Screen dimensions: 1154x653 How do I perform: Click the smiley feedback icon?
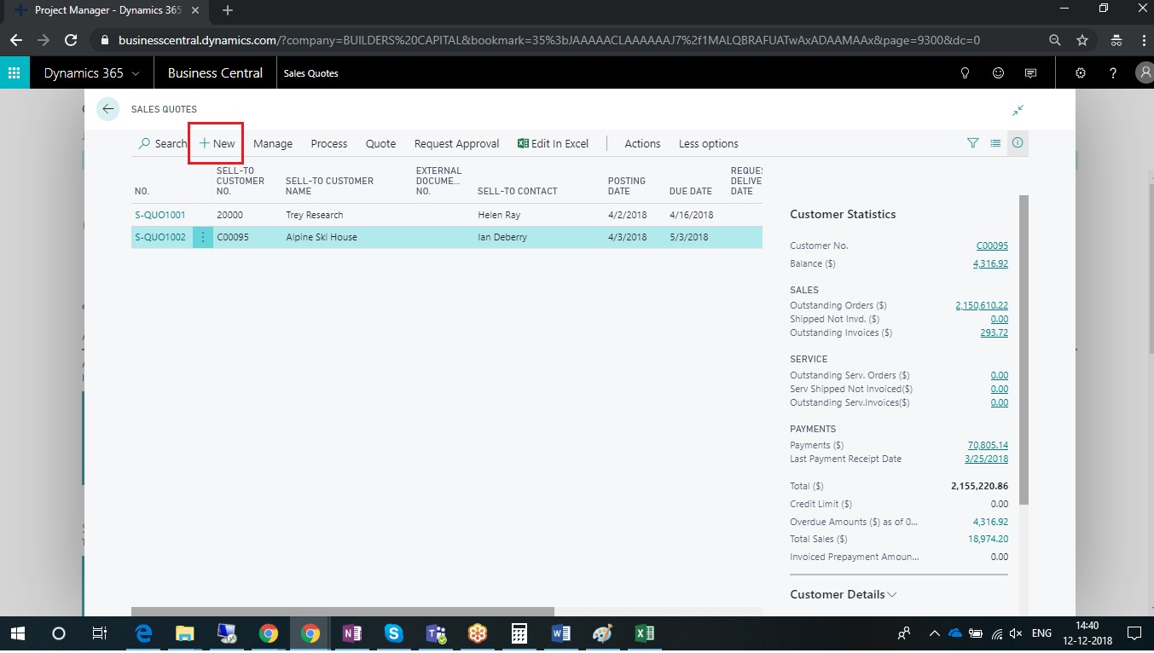point(998,73)
